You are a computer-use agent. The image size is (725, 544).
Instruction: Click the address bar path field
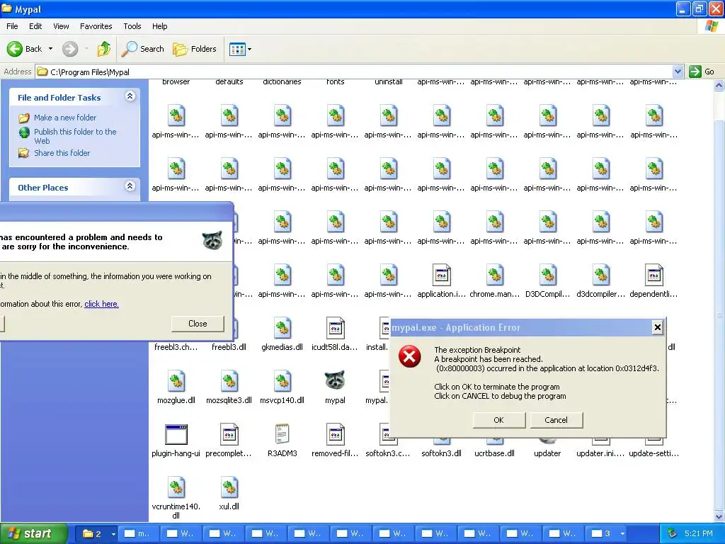tap(354, 72)
